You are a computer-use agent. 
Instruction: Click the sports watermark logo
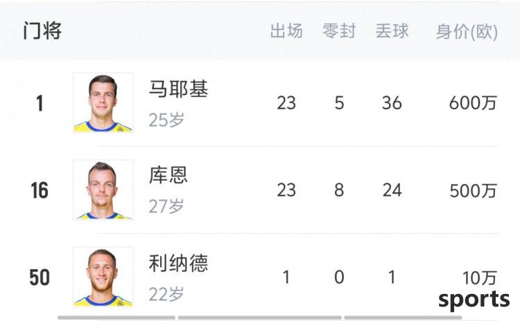pos(474,300)
